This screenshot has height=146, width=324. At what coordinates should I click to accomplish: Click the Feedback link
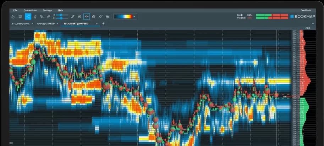tap(306, 10)
